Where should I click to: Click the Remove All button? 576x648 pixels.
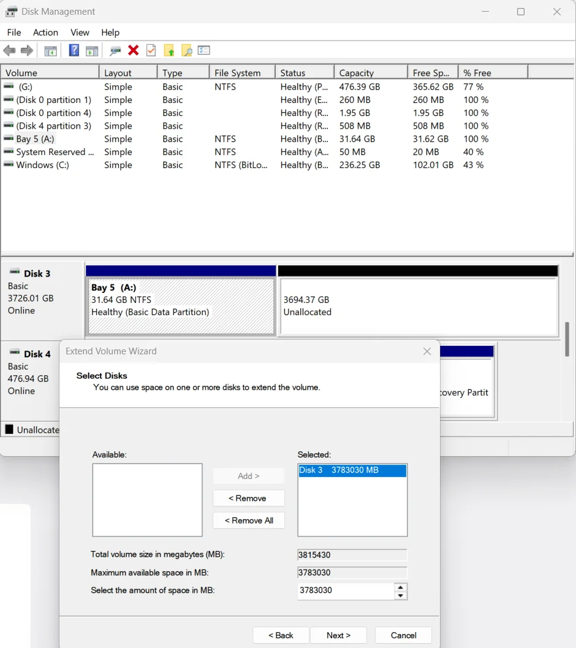pyautogui.click(x=249, y=520)
